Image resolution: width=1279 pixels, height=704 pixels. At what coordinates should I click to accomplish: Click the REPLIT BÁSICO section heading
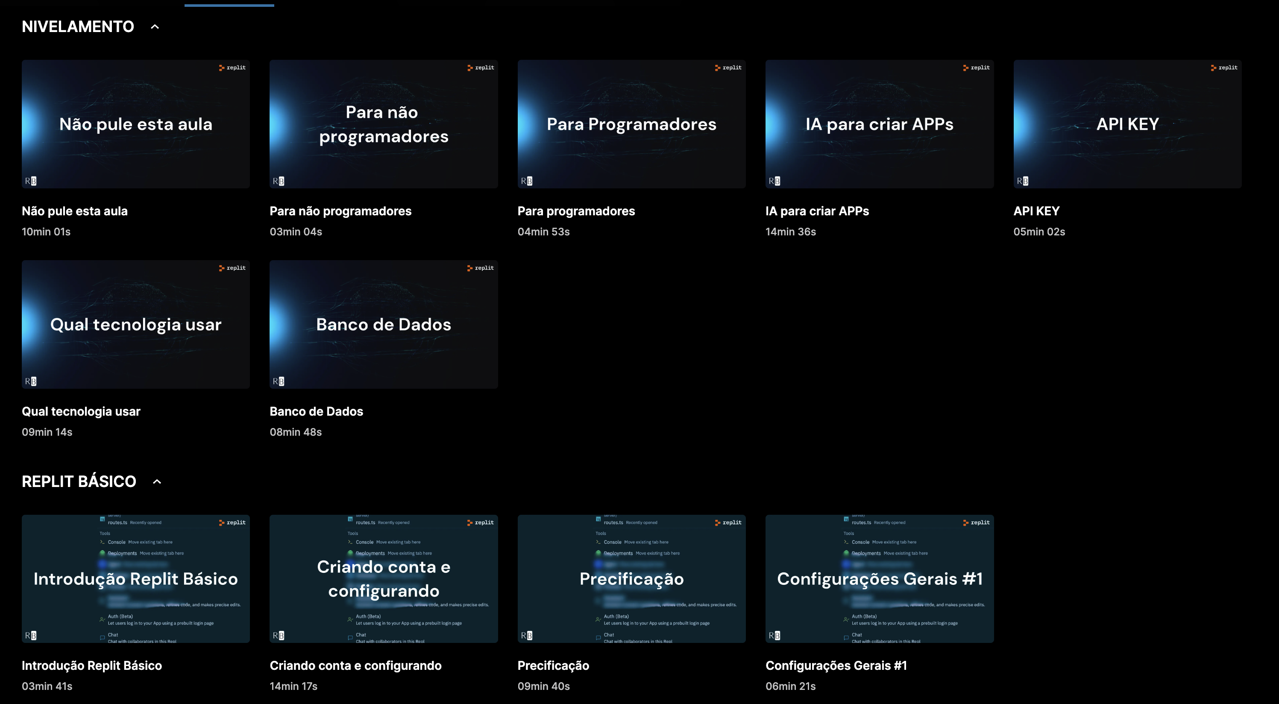tap(79, 481)
